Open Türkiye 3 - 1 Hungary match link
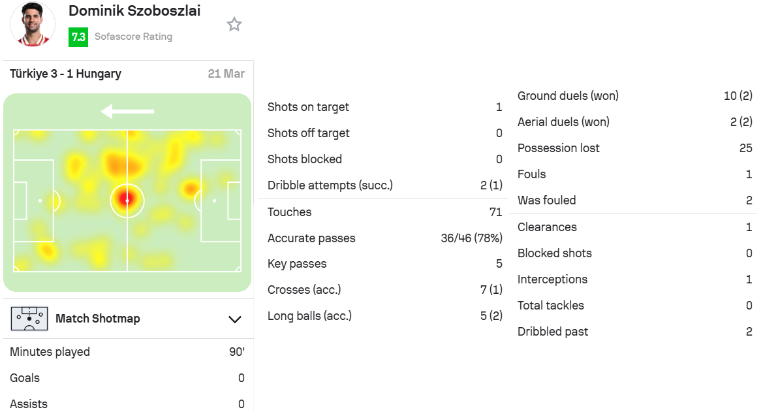The height and width of the screenshot is (412, 763). (66, 74)
